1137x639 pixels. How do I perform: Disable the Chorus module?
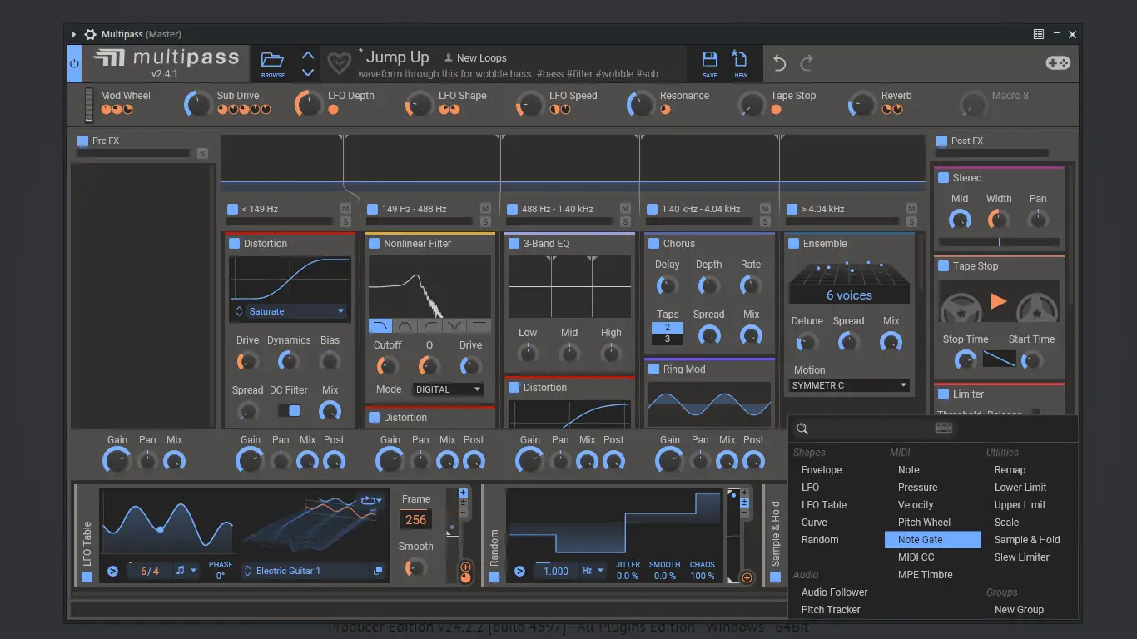click(653, 243)
